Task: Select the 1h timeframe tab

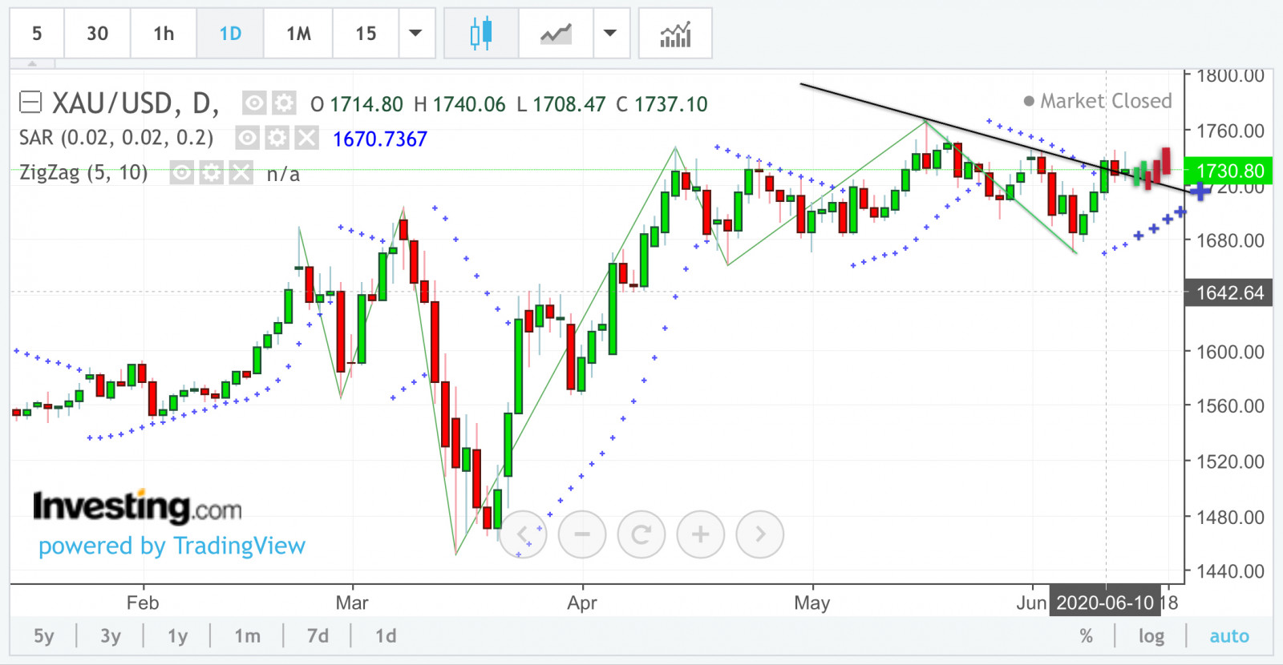Action: click(164, 34)
